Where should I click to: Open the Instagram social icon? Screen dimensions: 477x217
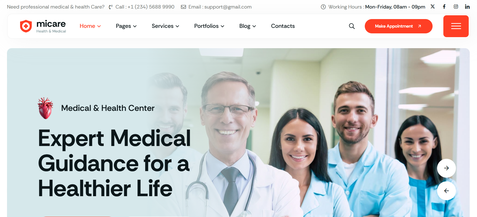456,7
